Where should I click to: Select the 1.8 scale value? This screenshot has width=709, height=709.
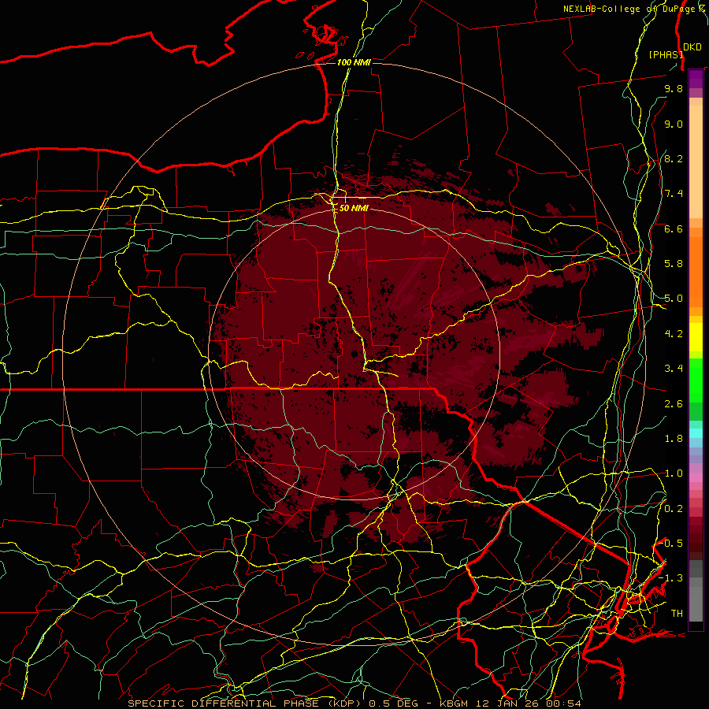point(674,439)
